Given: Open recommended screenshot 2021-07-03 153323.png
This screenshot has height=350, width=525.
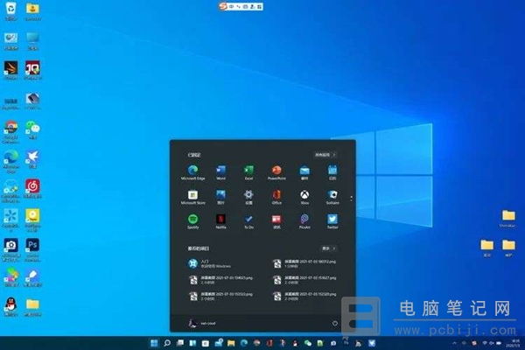Looking at the screenshot, I should pos(221,296).
